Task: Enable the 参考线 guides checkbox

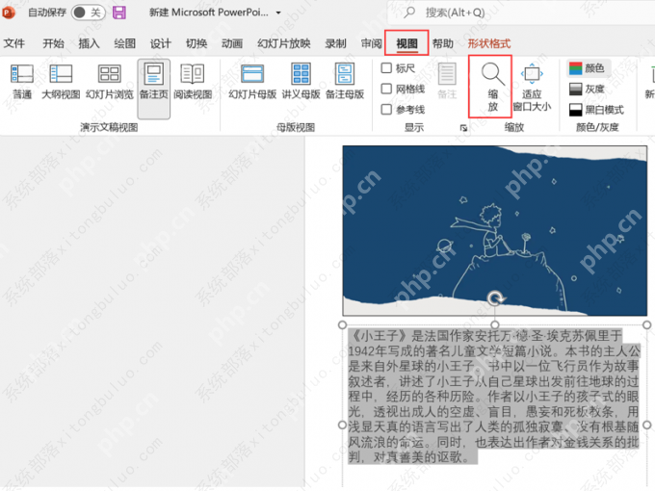Action: coord(387,110)
